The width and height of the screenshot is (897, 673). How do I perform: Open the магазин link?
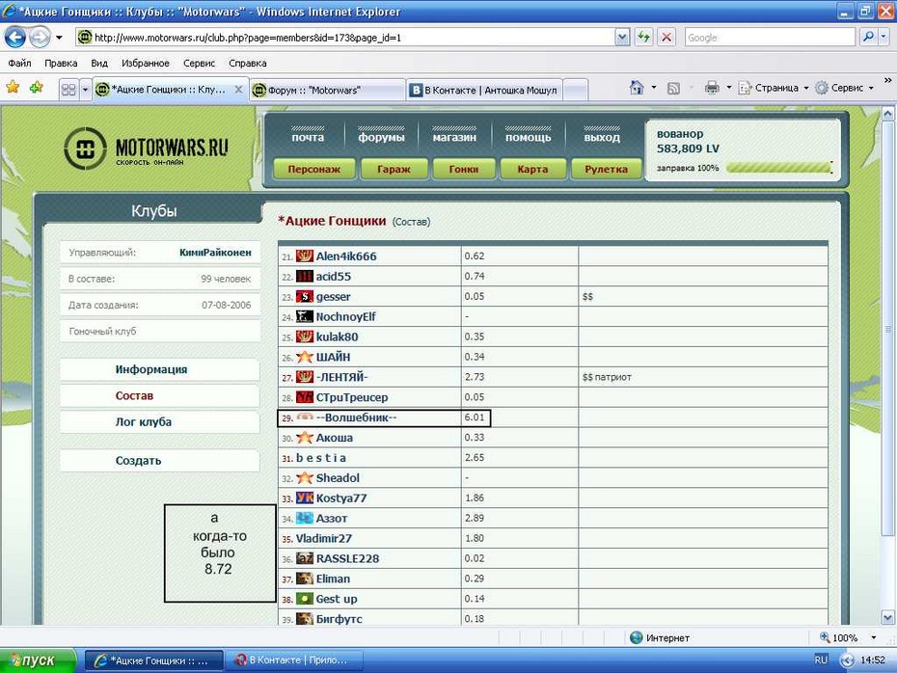tap(454, 137)
